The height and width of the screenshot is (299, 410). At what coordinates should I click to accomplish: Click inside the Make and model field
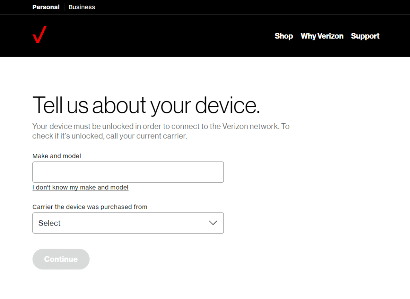(x=128, y=172)
